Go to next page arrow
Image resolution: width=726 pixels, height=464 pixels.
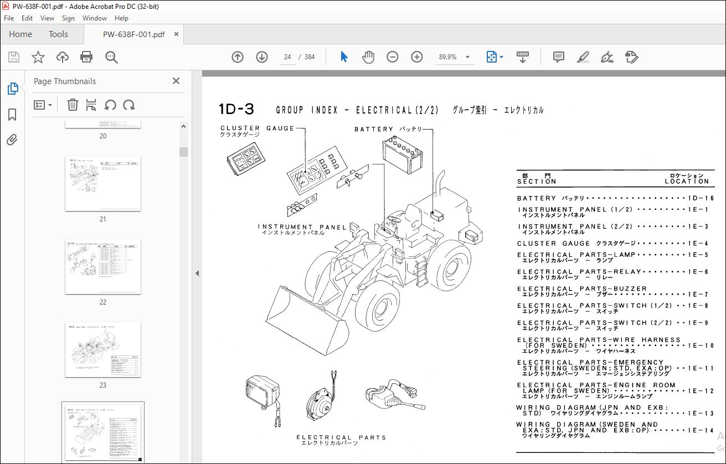[x=262, y=57]
